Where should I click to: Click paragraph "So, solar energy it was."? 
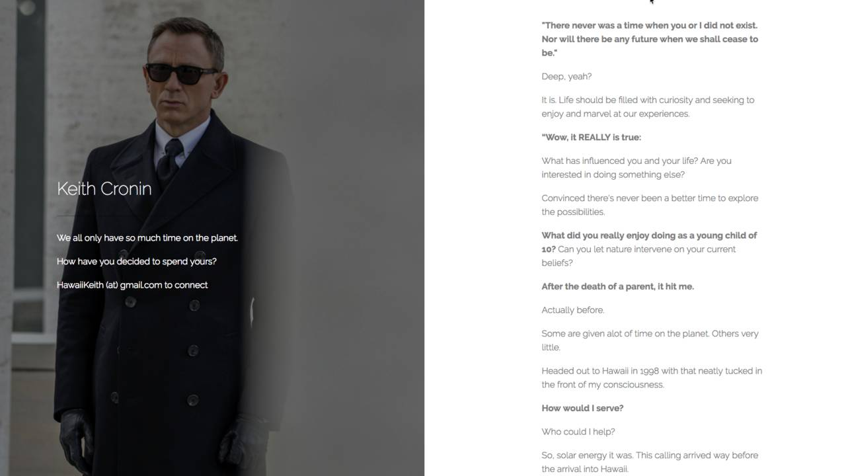650,462
